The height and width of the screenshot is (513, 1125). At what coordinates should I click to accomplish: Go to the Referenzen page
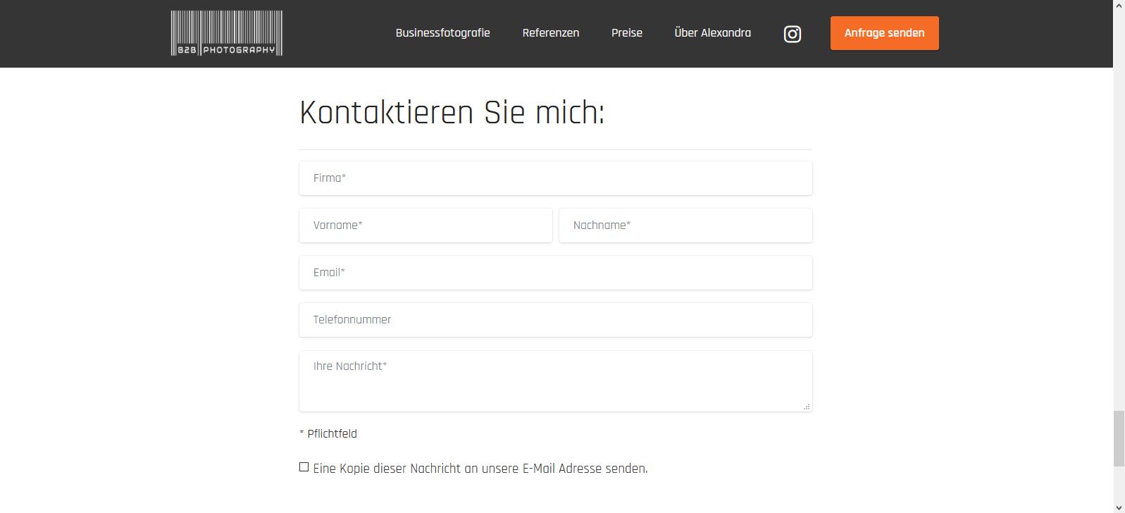[550, 33]
